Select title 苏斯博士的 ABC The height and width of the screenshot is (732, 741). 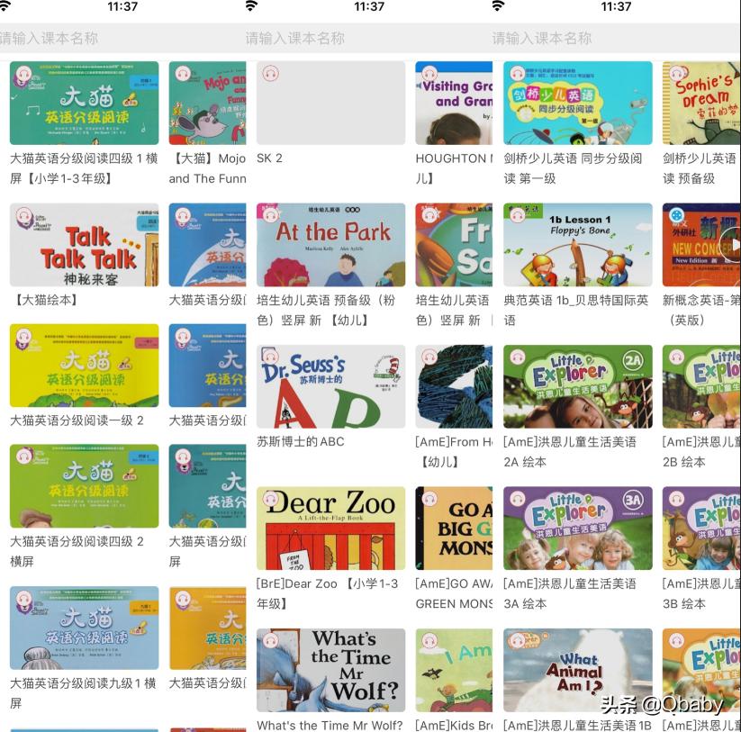click(x=301, y=441)
